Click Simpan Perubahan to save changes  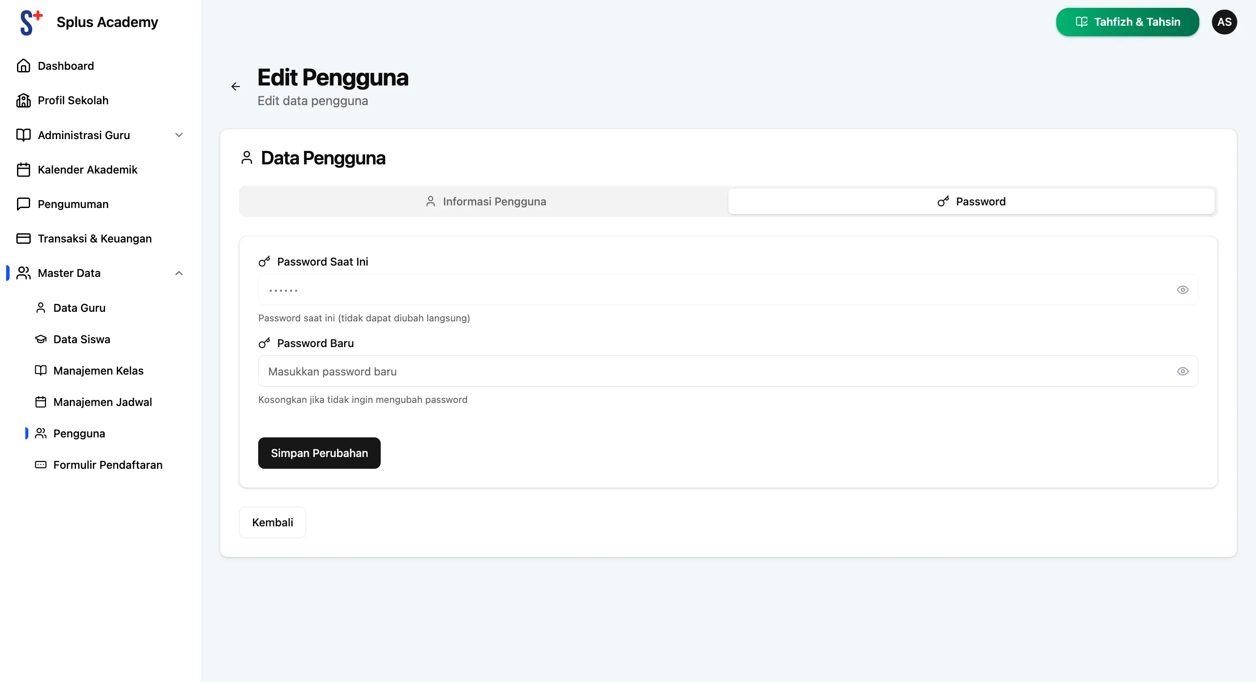click(319, 453)
